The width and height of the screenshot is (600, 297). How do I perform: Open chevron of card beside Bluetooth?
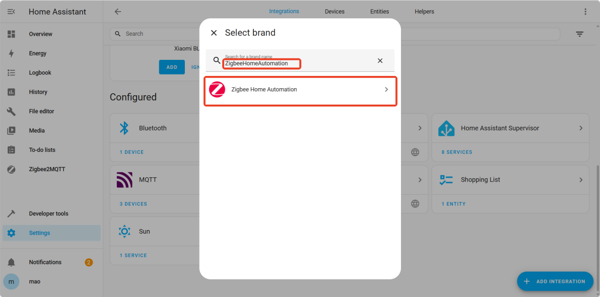click(420, 128)
